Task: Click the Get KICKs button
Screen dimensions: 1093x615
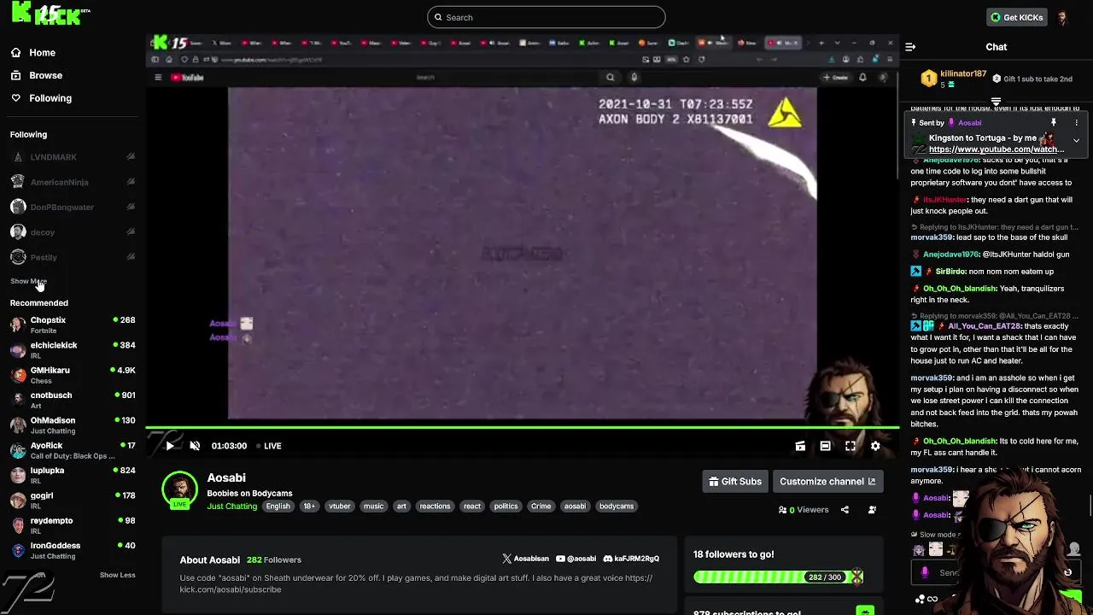Action: point(1016,17)
